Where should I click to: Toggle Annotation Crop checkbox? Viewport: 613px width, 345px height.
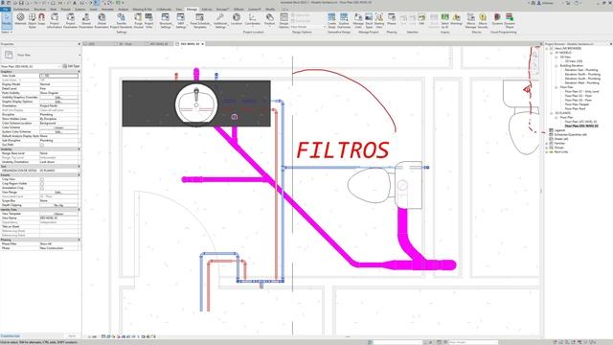(x=42, y=188)
